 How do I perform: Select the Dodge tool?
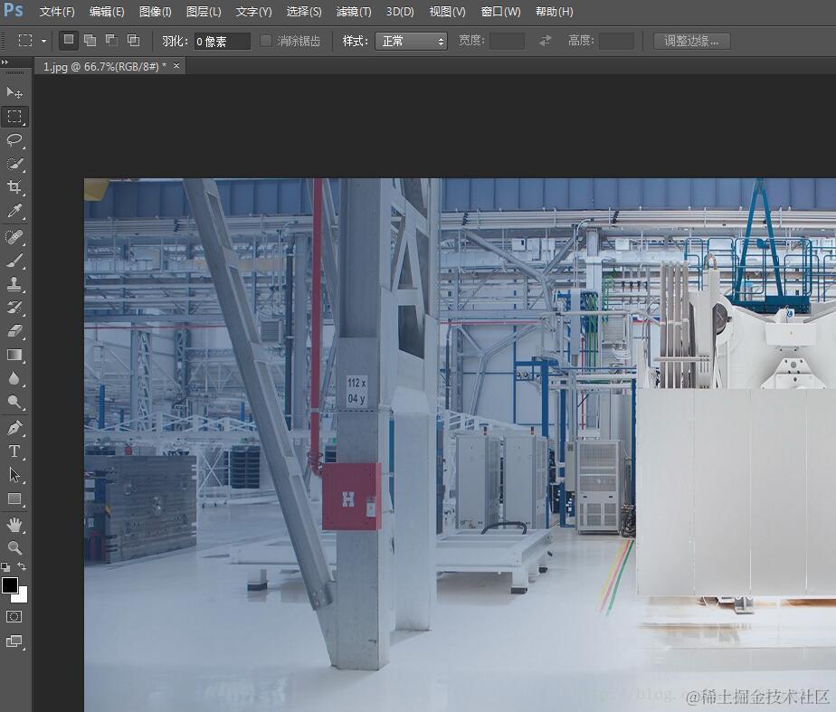click(x=14, y=402)
